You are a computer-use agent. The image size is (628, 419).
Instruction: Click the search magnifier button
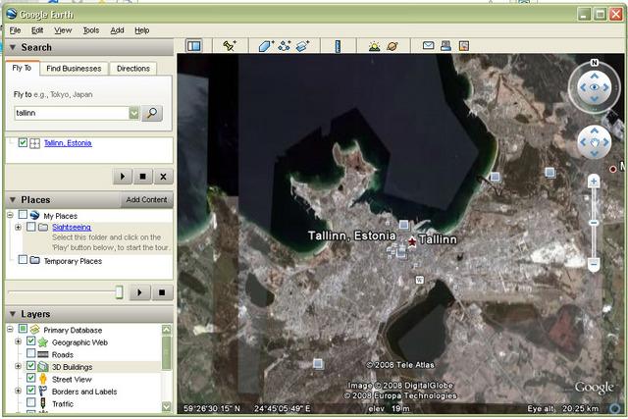(x=152, y=114)
